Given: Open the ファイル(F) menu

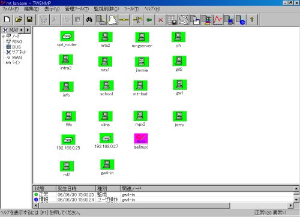Looking at the screenshot, I should (x=10, y=9).
